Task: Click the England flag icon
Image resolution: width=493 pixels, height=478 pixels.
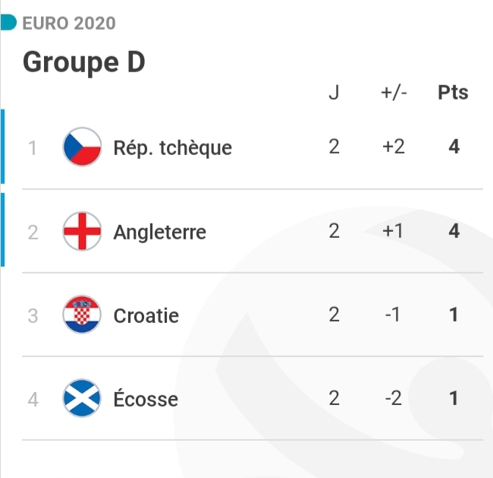Action: click(x=82, y=231)
